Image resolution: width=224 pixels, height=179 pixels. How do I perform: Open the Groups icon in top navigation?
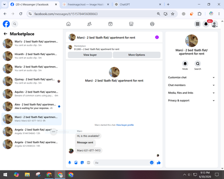coord(152,24)
